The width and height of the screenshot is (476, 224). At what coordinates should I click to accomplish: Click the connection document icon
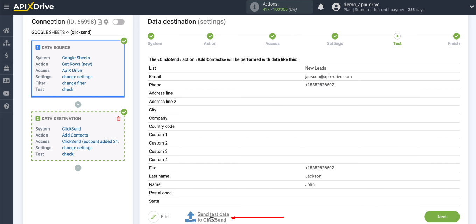tap(100, 22)
